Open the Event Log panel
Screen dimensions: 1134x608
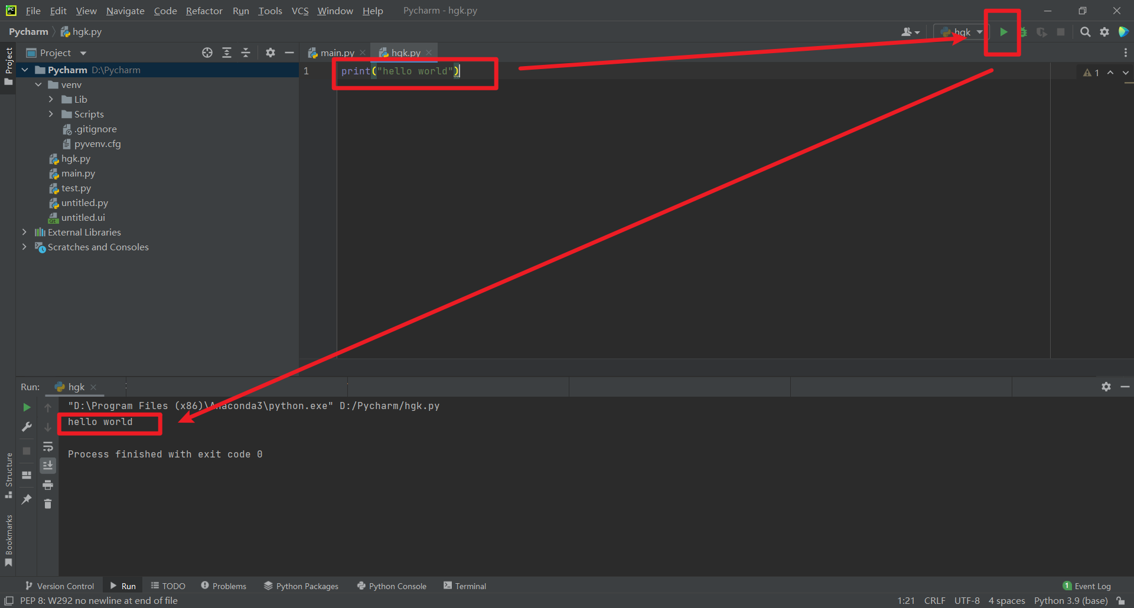click(1091, 586)
